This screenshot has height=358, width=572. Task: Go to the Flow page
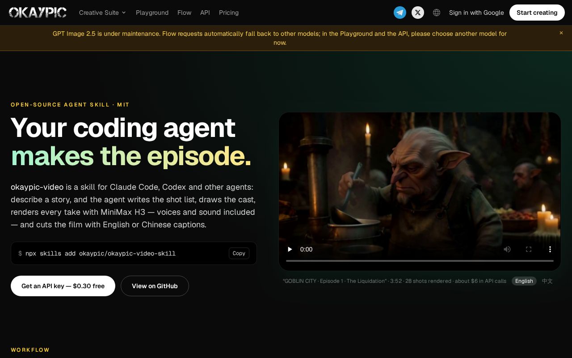coord(184,13)
